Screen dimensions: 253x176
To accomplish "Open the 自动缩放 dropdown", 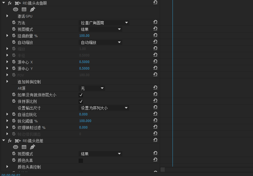I will click(100, 42).
